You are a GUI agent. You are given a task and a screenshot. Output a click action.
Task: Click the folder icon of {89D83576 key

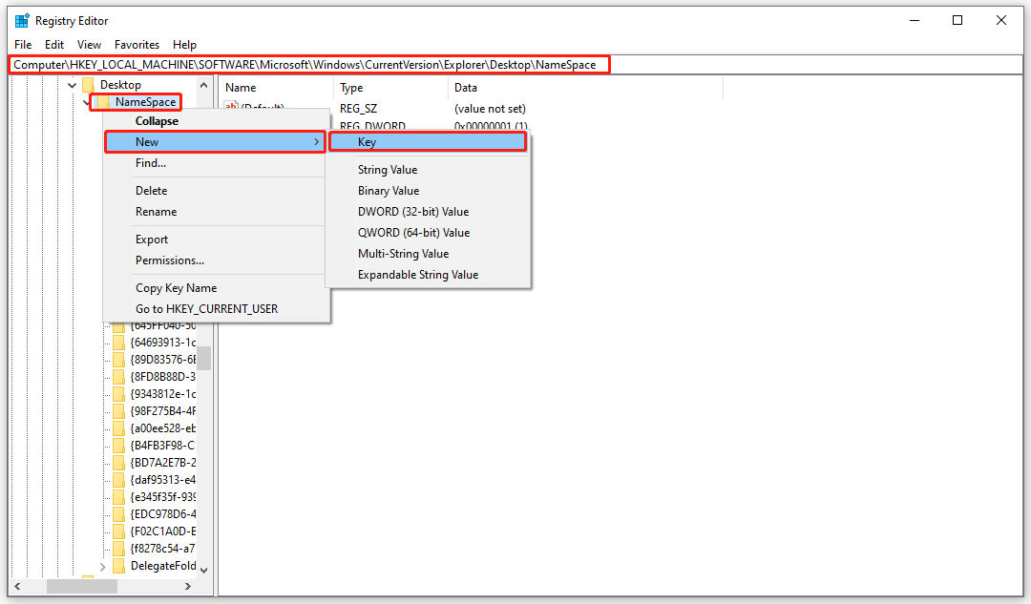point(118,360)
